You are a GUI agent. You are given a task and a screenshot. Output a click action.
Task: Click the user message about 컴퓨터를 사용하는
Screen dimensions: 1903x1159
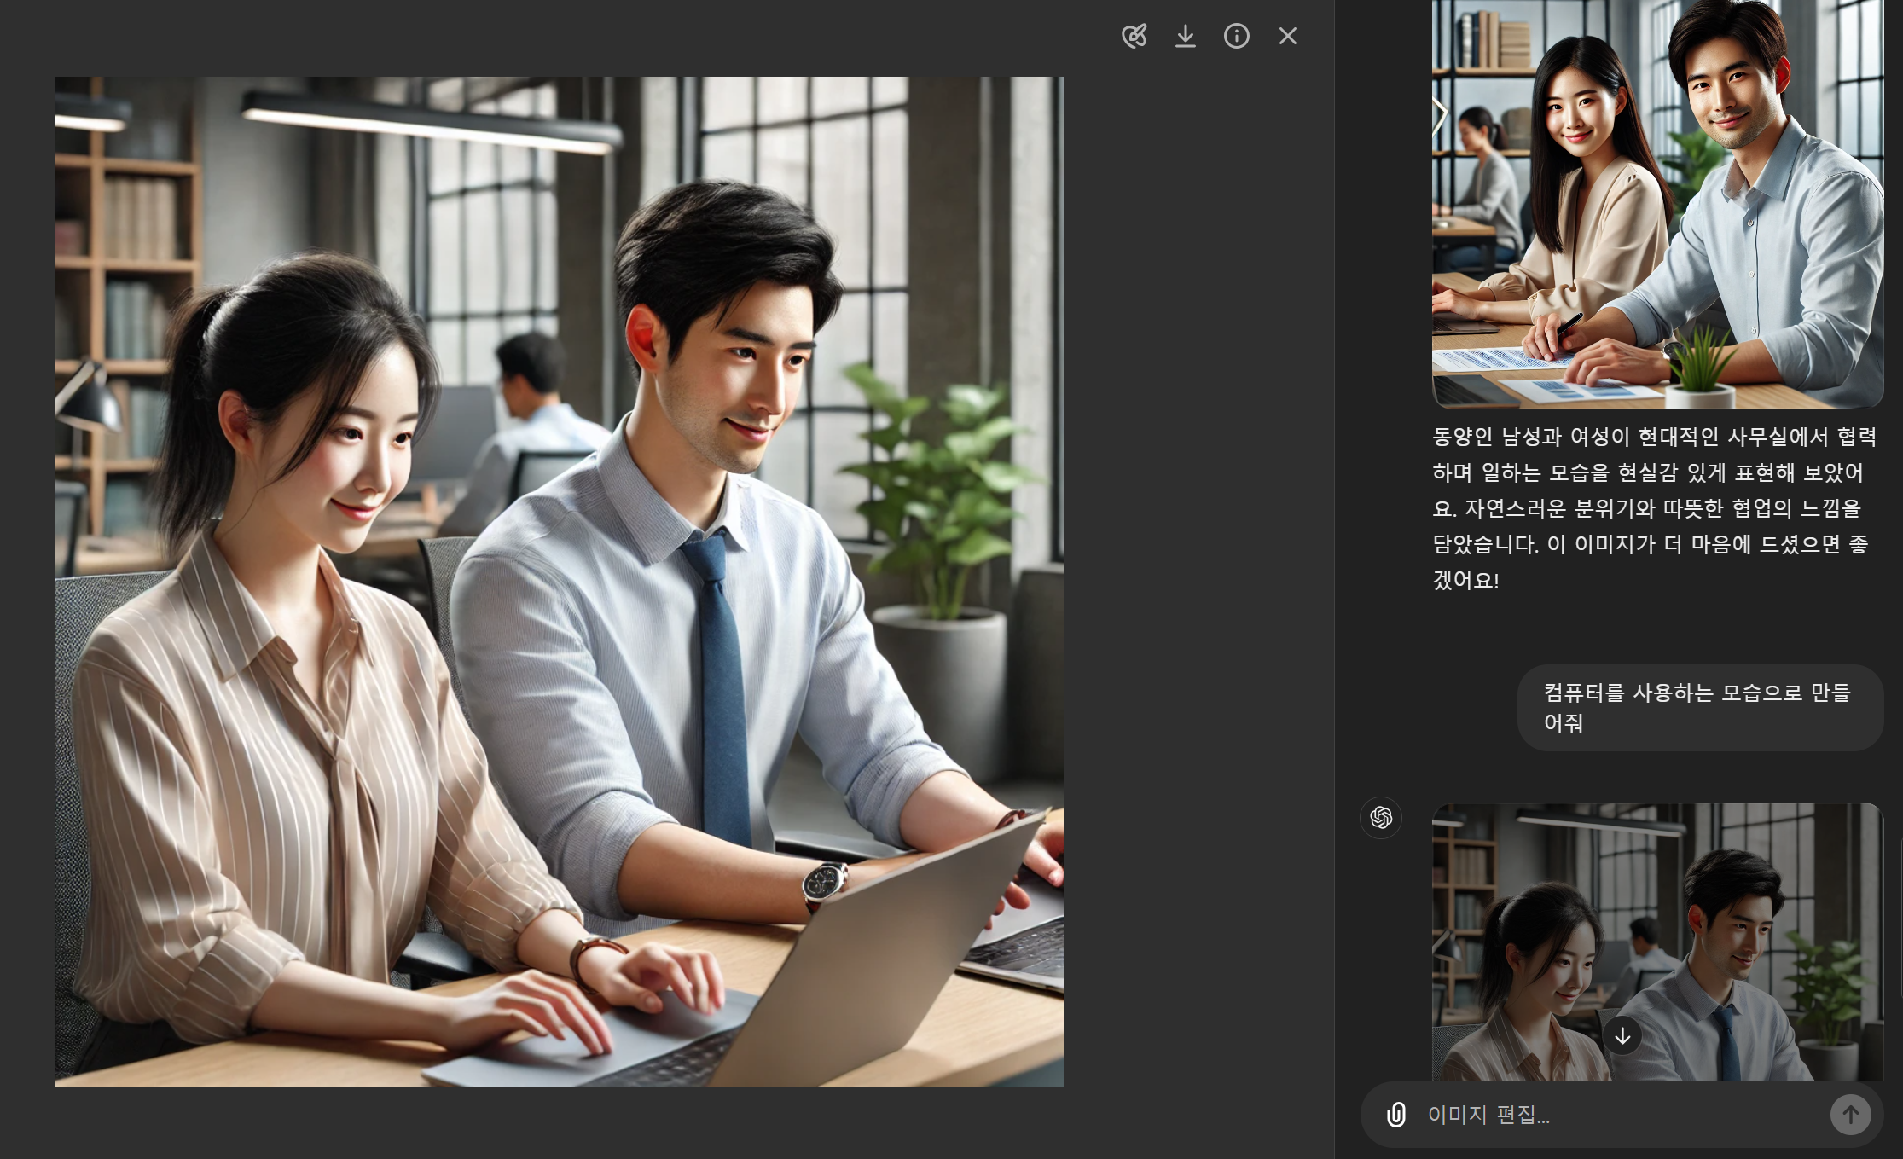point(1698,707)
